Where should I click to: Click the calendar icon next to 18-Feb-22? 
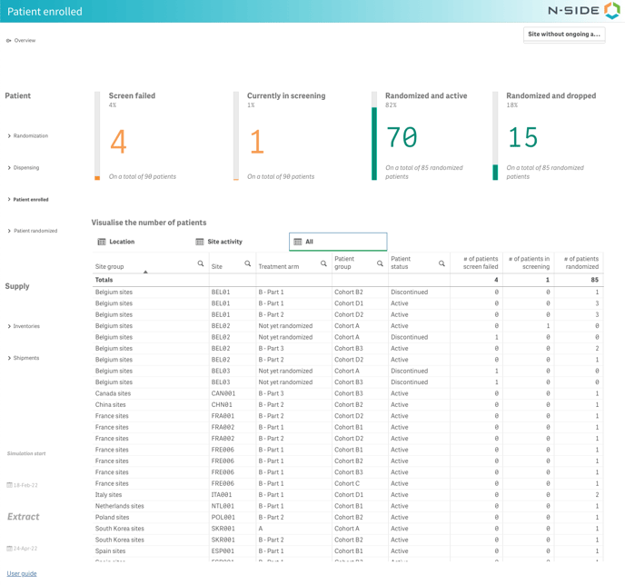10,485
